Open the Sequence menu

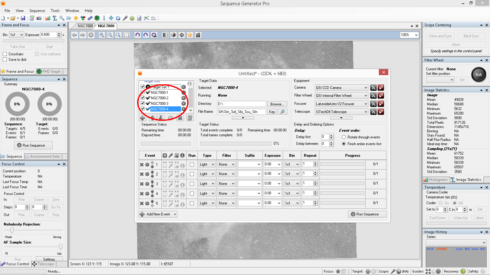(37, 10)
